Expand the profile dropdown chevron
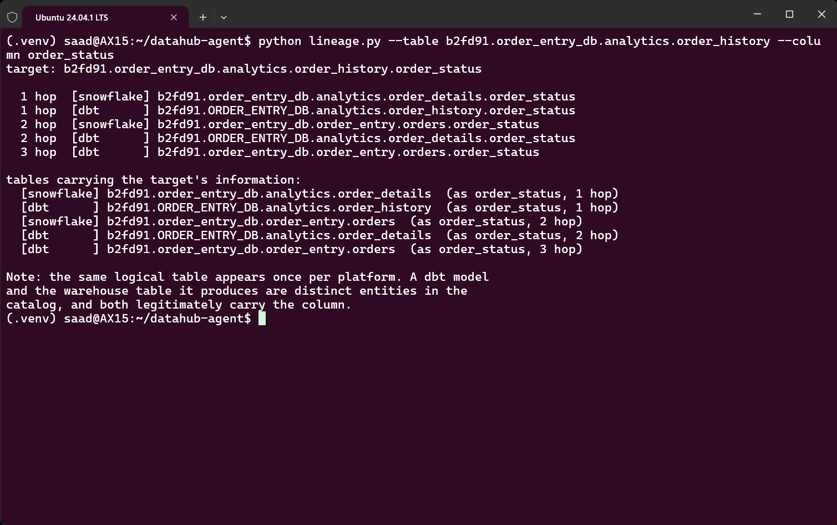The image size is (837, 525). click(x=224, y=17)
